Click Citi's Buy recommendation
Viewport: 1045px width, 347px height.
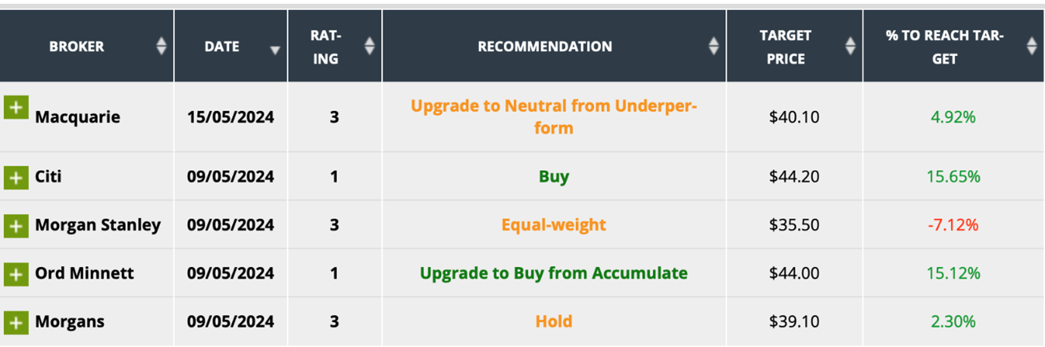point(554,177)
